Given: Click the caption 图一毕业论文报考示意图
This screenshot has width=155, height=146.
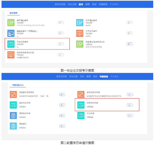Looking at the screenshot, I should pyautogui.click(x=77, y=71).
